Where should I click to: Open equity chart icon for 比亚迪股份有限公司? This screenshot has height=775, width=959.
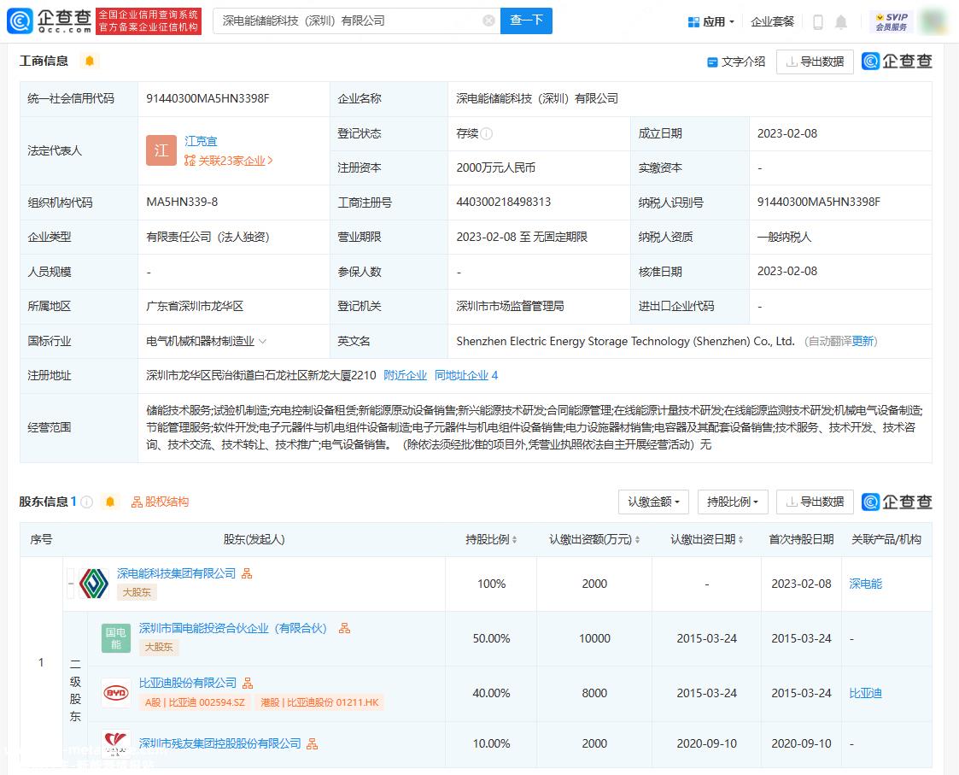[248, 684]
